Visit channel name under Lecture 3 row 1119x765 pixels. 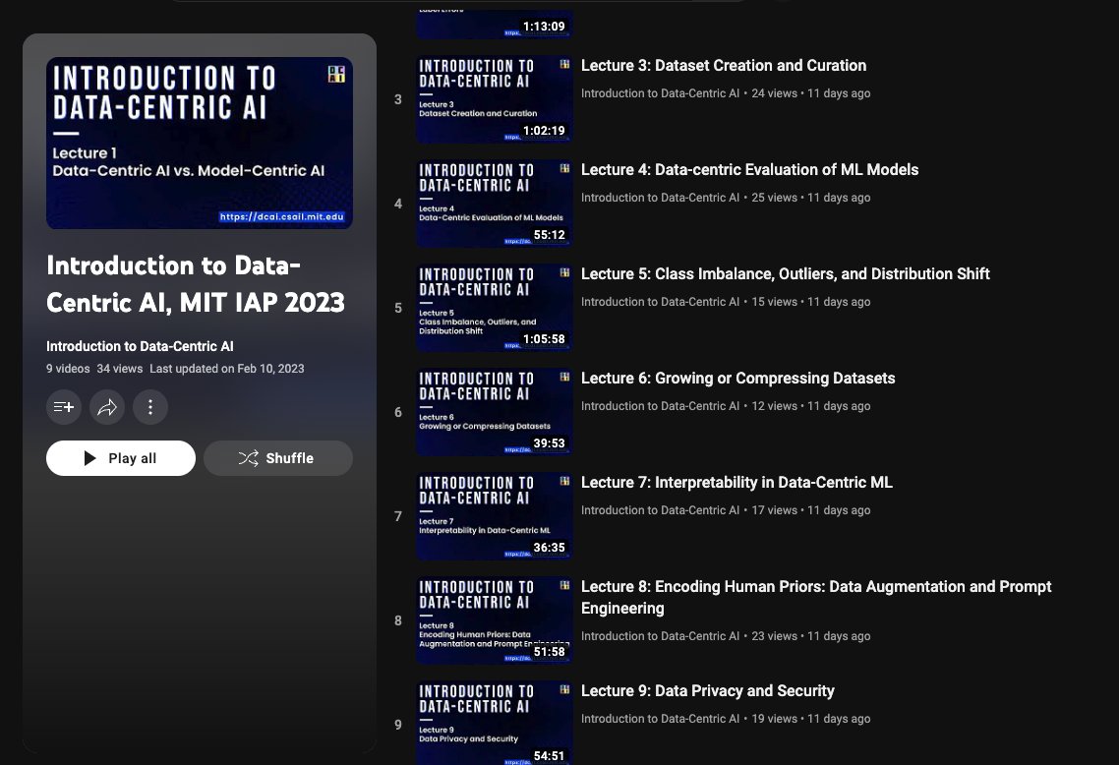660,93
